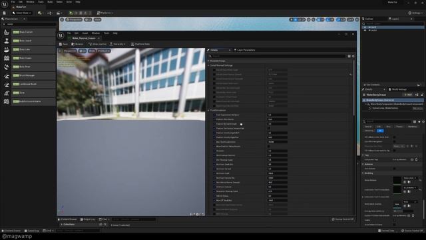Click the Content Drawer icon in status bar

click(3, 231)
